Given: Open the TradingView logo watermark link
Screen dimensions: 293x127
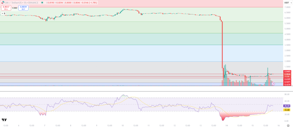Looking at the screenshot, I should [x=4, y=120].
